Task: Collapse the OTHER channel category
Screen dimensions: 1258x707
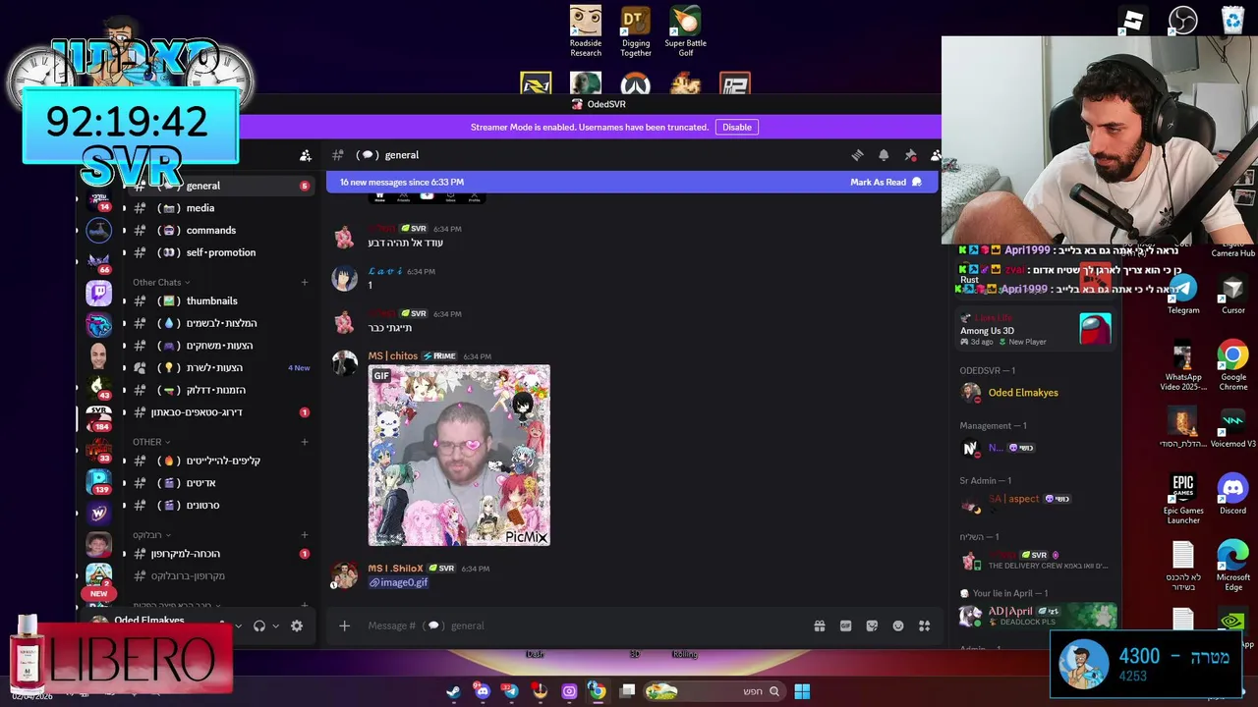Action: click(150, 442)
